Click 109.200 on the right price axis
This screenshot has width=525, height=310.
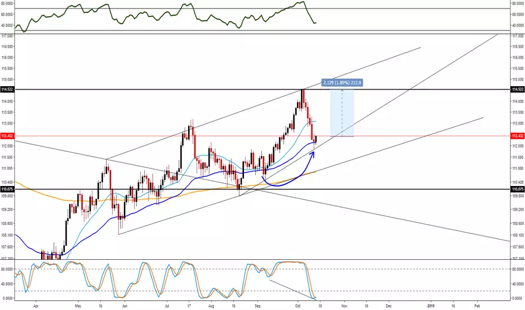point(518,209)
